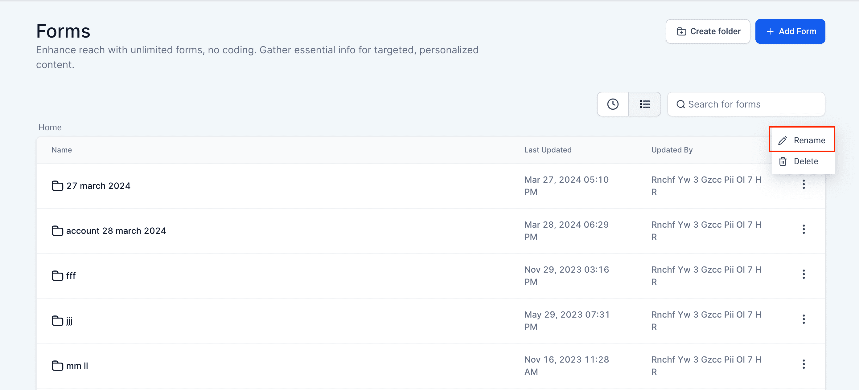Click the plus icon in Add Form
Image resolution: width=859 pixels, height=390 pixels.
[x=770, y=31]
